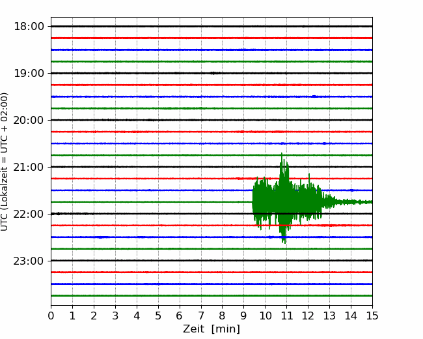Click the 20:00 time label
Screen dimensions: 423x339
pos(29,121)
